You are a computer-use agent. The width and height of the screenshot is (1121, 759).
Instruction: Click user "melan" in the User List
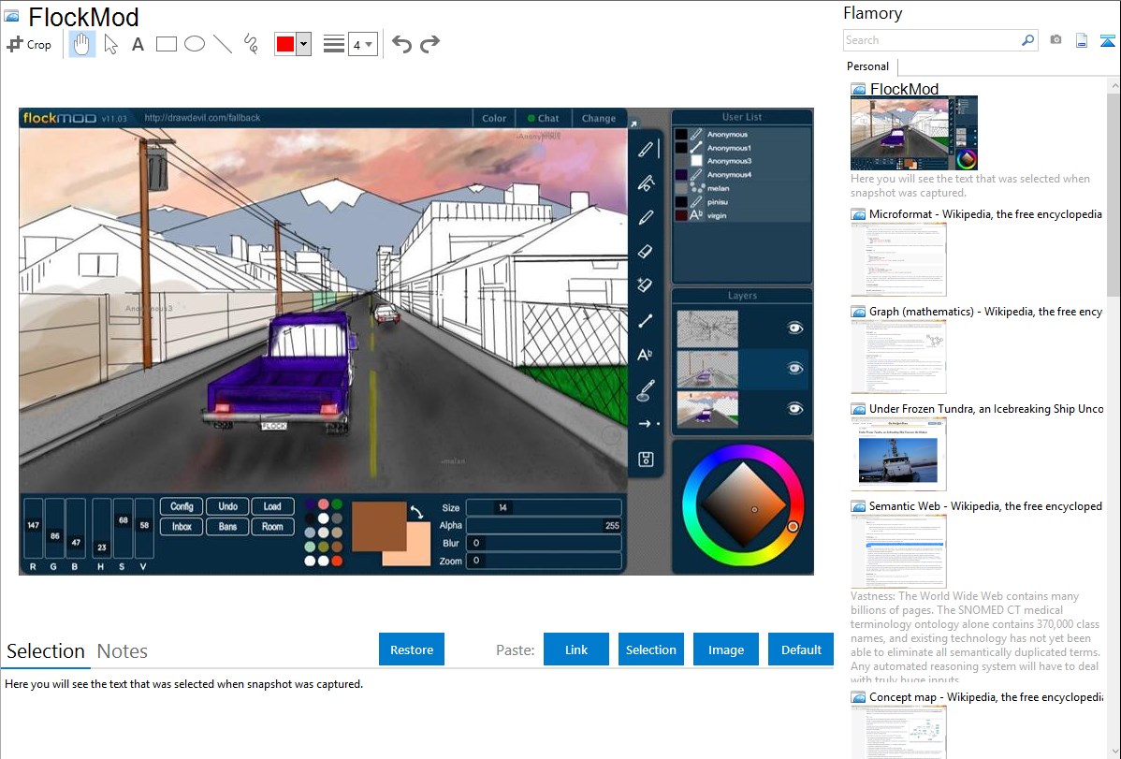click(x=718, y=189)
